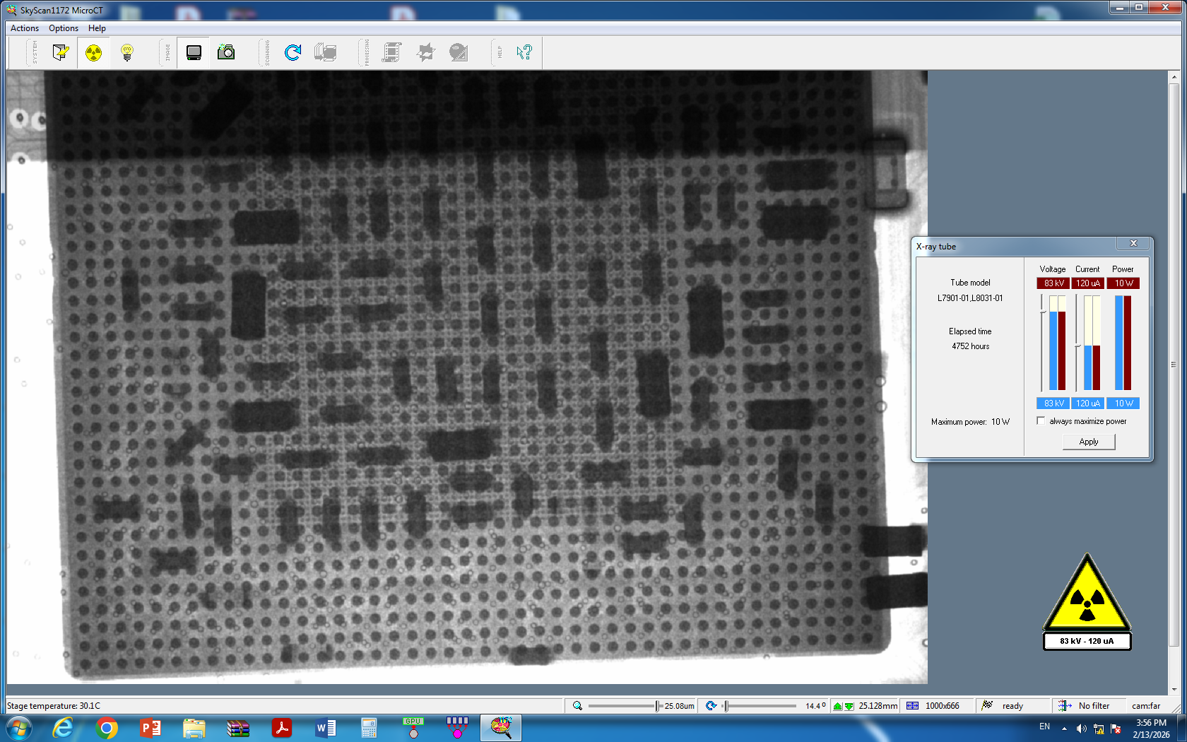Click the Voltage slider handle

[1042, 311]
